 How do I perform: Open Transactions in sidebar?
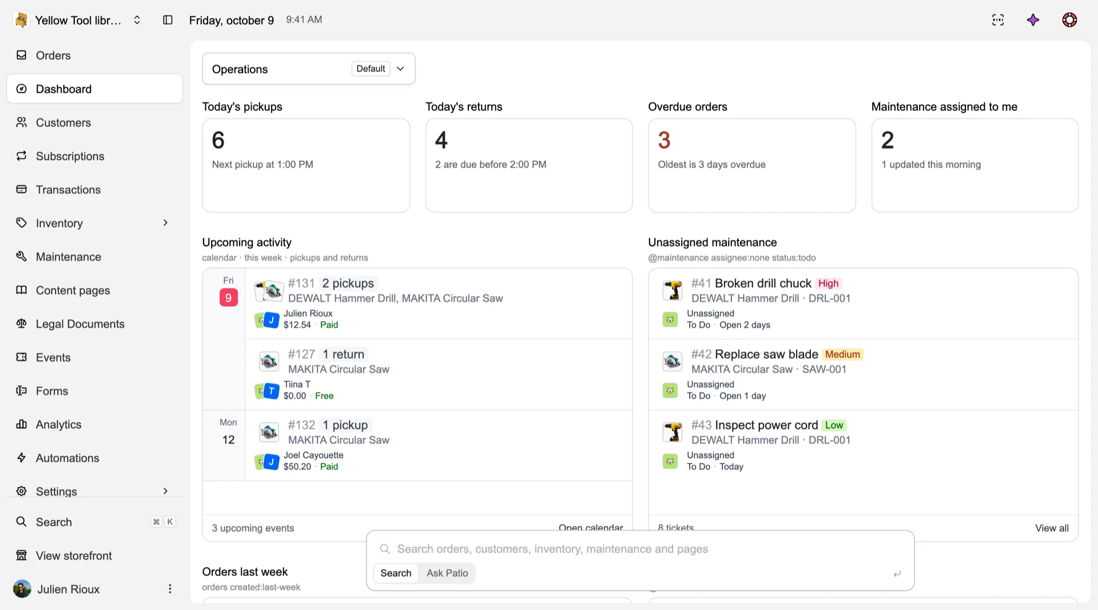(x=94, y=189)
